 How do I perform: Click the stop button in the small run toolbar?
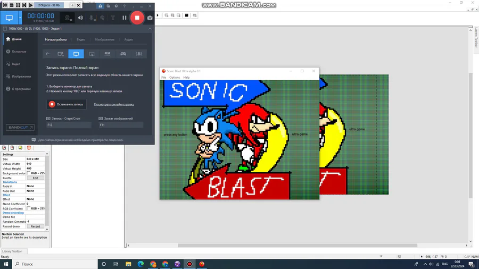point(12,5)
